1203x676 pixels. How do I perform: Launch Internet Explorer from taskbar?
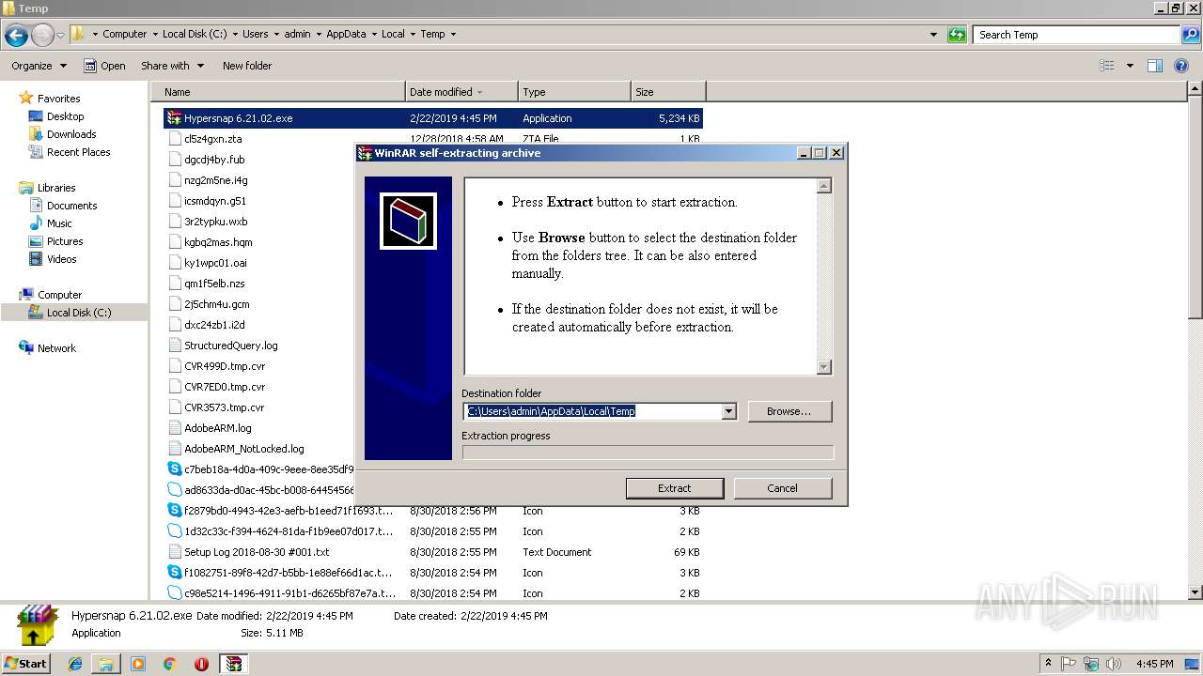[x=75, y=664]
